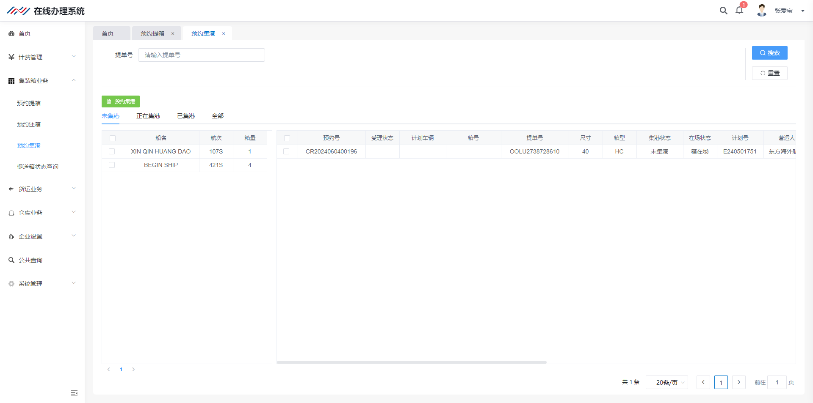The width and height of the screenshot is (813, 403).
Task: Expand the 货运业务 sidebar menu
Action: tap(42, 189)
